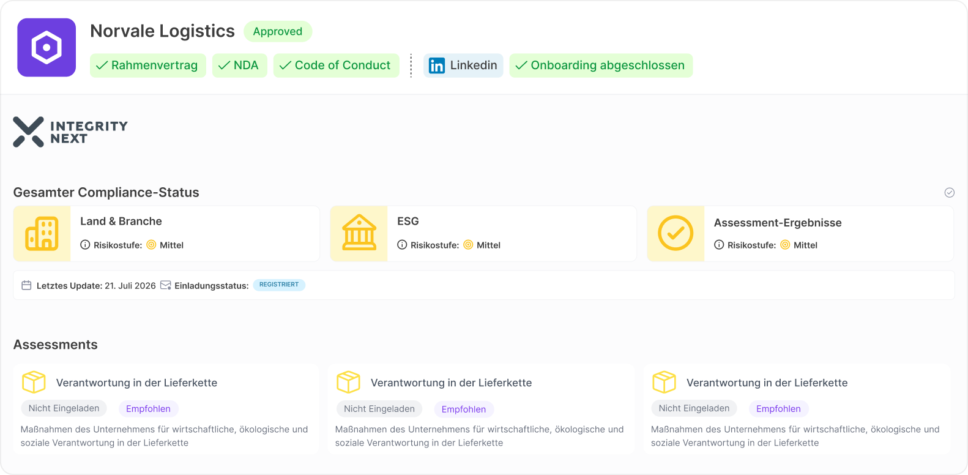Image resolution: width=968 pixels, height=475 pixels.
Task: Open the ESG risk card title
Action: click(x=408, y=221)
